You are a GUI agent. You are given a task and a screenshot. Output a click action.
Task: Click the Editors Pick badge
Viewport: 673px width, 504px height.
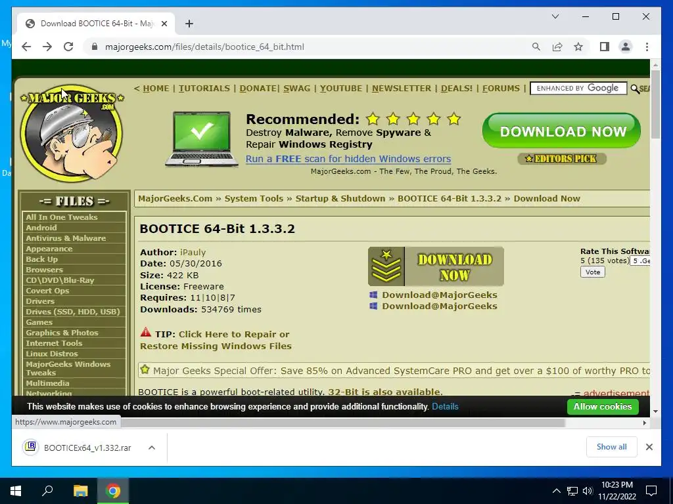tap(562, 159)
